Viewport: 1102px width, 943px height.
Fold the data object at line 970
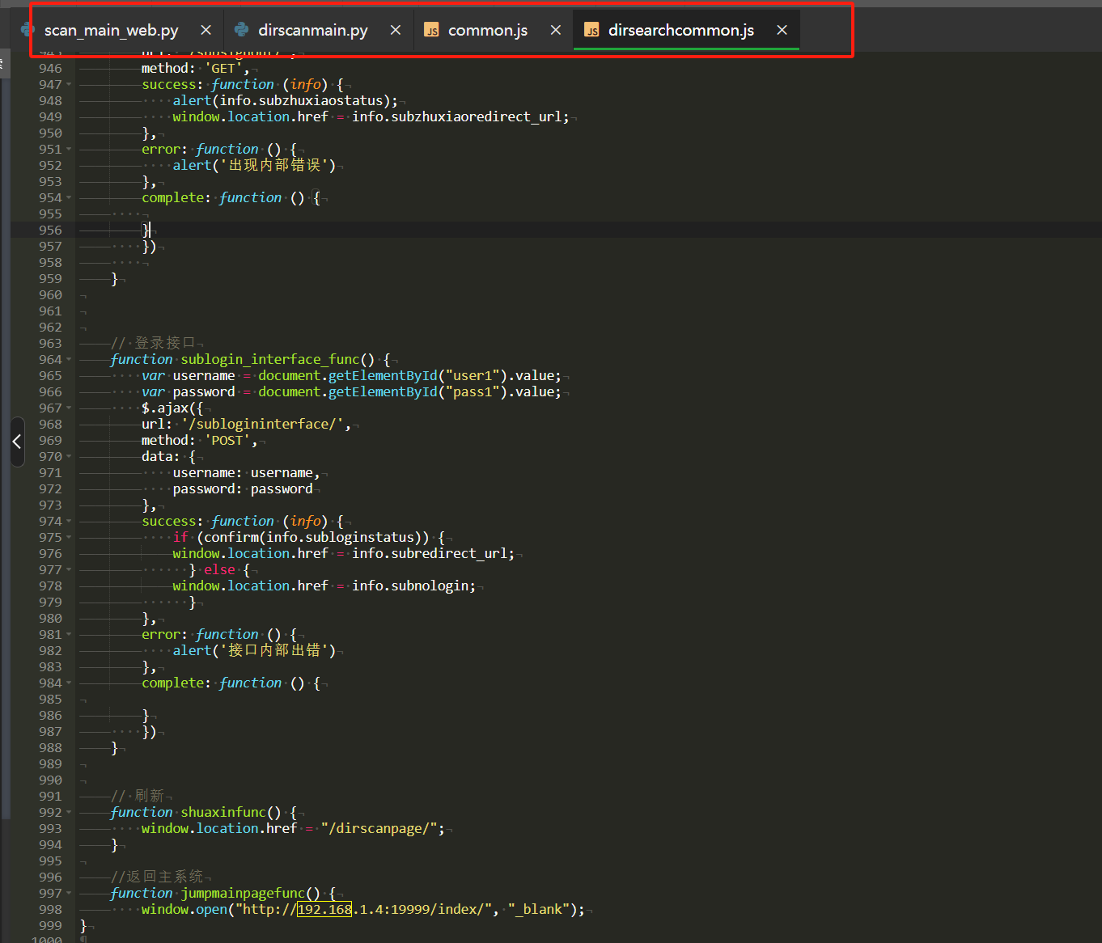point(69,456)
